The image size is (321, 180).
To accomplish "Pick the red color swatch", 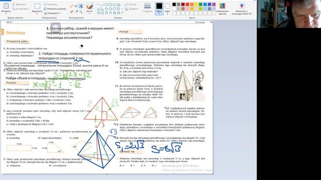I will pos(187,4).
